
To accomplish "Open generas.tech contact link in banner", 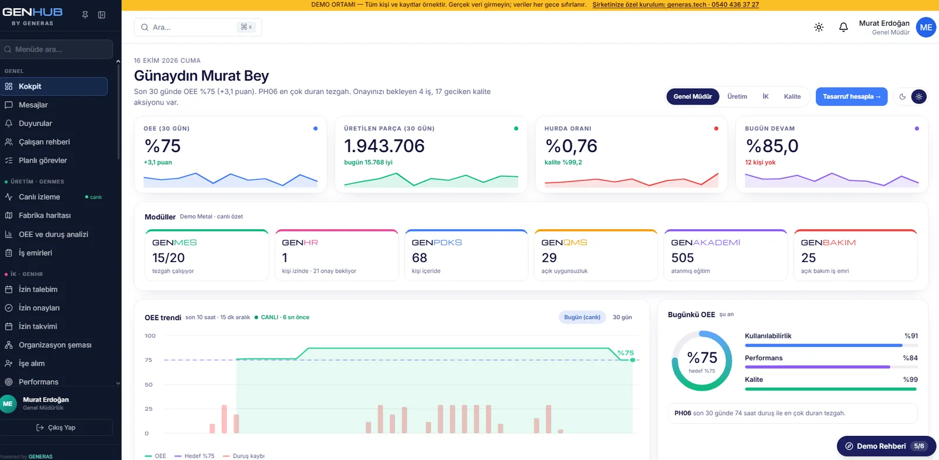I will tap(675, 5).
